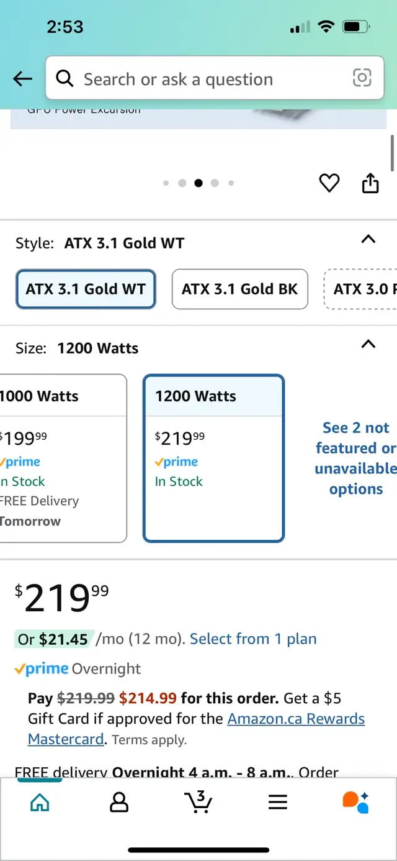Tap the share icon
The image size is (397, 861).
point(370,183)
